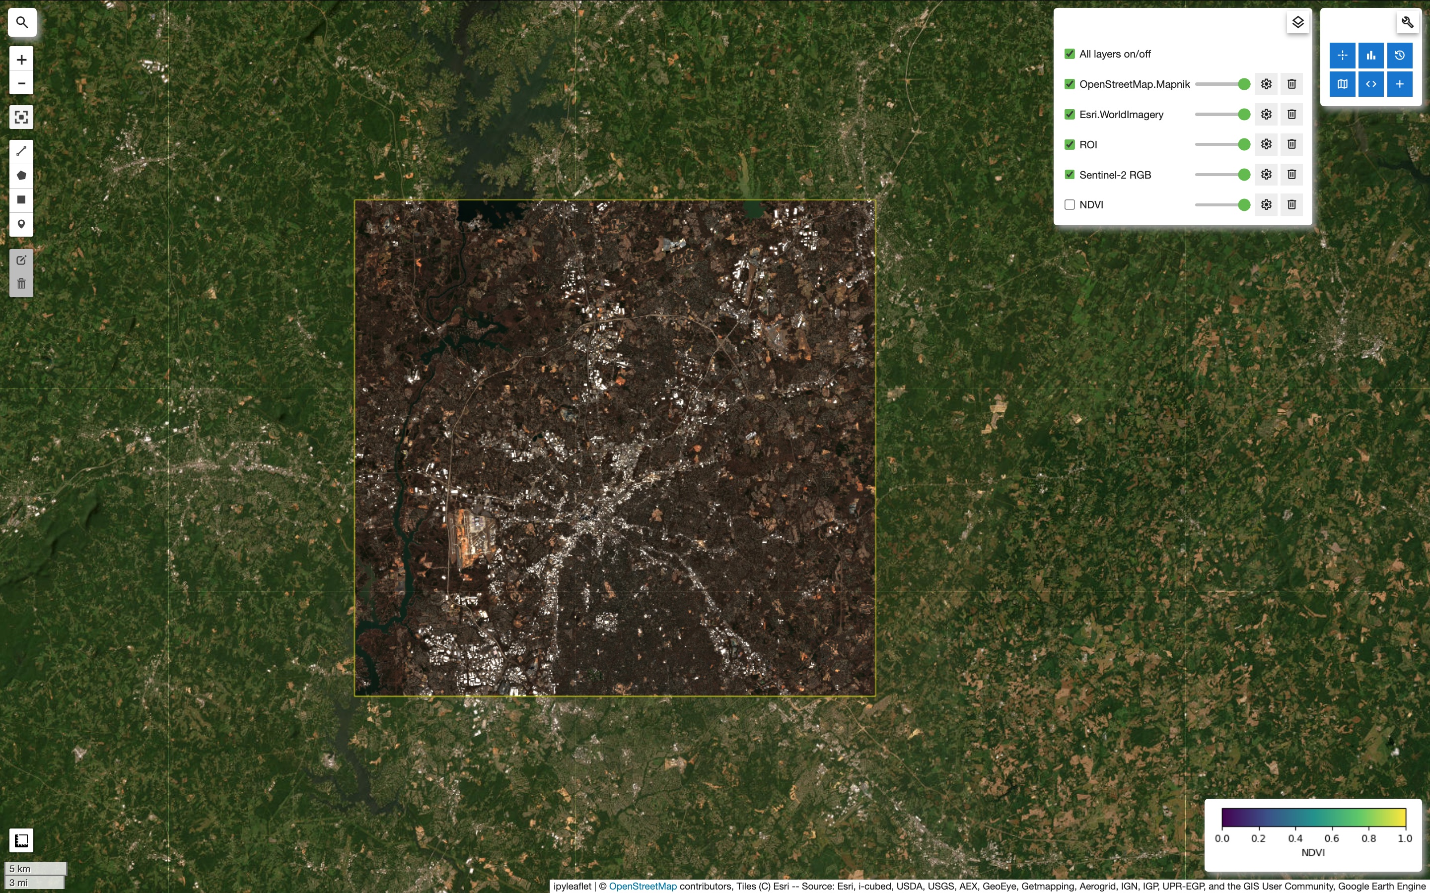Screen dimensions: 1430x893
Task: Collapse the toolbar using wrench icon
Action: click(x=1407, y=22)
